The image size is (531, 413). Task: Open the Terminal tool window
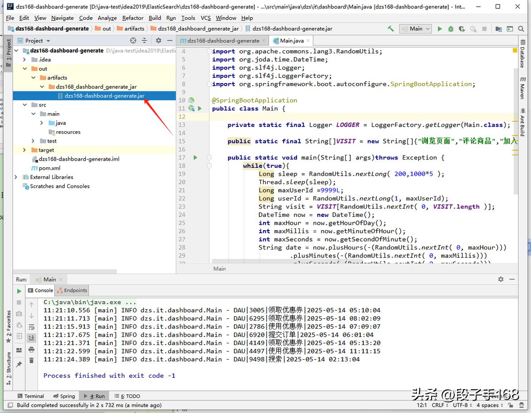tap(31, 396)
